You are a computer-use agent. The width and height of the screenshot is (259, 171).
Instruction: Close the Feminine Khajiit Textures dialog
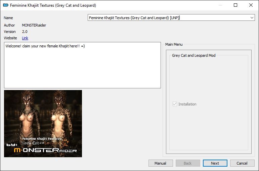click(251, 5)
